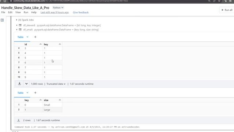Click the download icon beside 2 rows
Image resolution: width=234 pixels, height=132 pixels.
click(x=19, y=120)
